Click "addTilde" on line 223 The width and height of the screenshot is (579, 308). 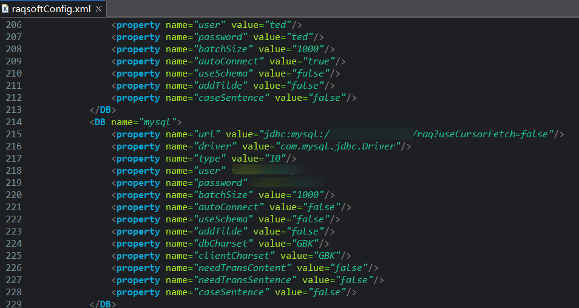(220, 231)
